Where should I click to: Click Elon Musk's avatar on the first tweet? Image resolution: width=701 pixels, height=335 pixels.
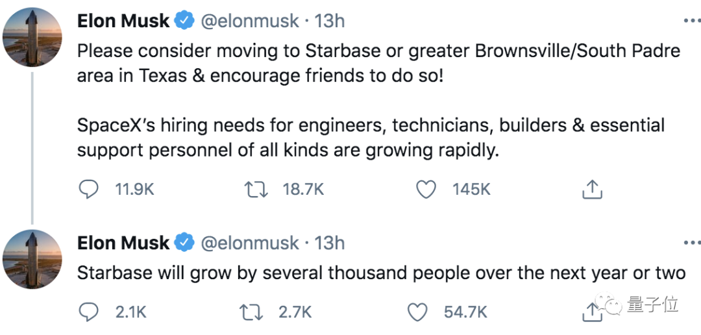pyautogui.click(x=32, y=38)
